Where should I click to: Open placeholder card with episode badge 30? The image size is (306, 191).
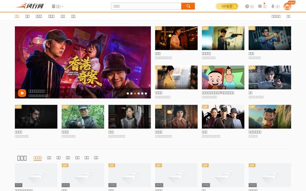click(x=223, y=175)
